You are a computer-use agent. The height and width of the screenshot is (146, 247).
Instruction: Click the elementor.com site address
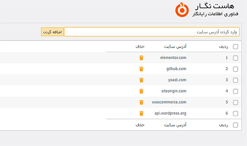pos(173,58)
